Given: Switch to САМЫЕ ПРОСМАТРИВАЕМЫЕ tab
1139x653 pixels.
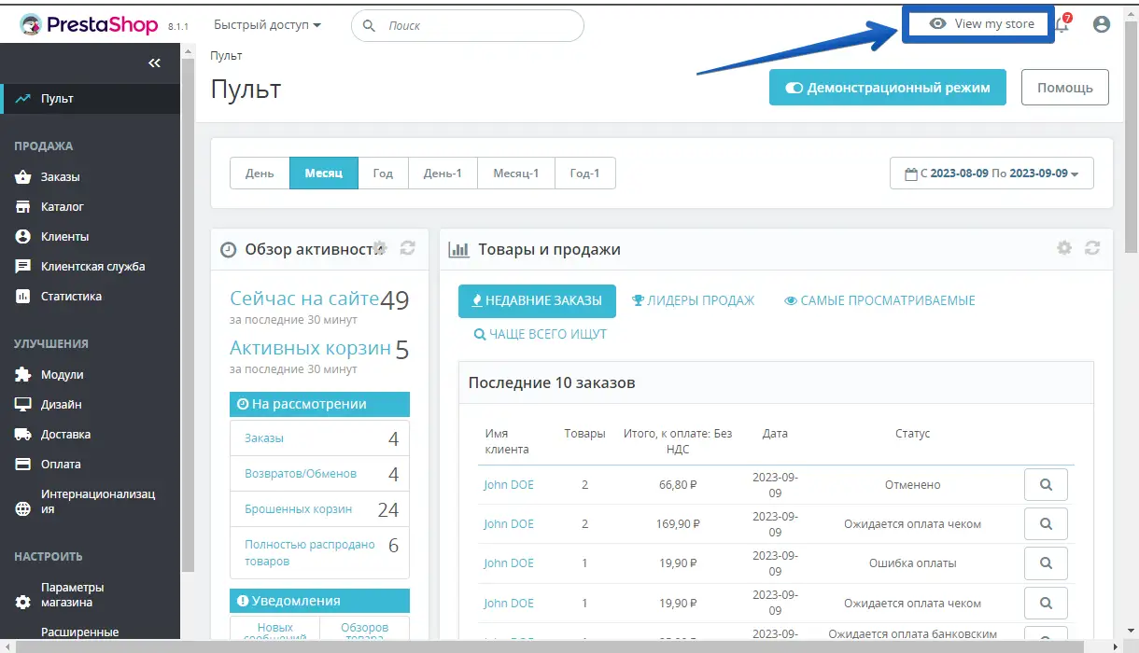Looking at the screenshot, I should tap(879, 300).
